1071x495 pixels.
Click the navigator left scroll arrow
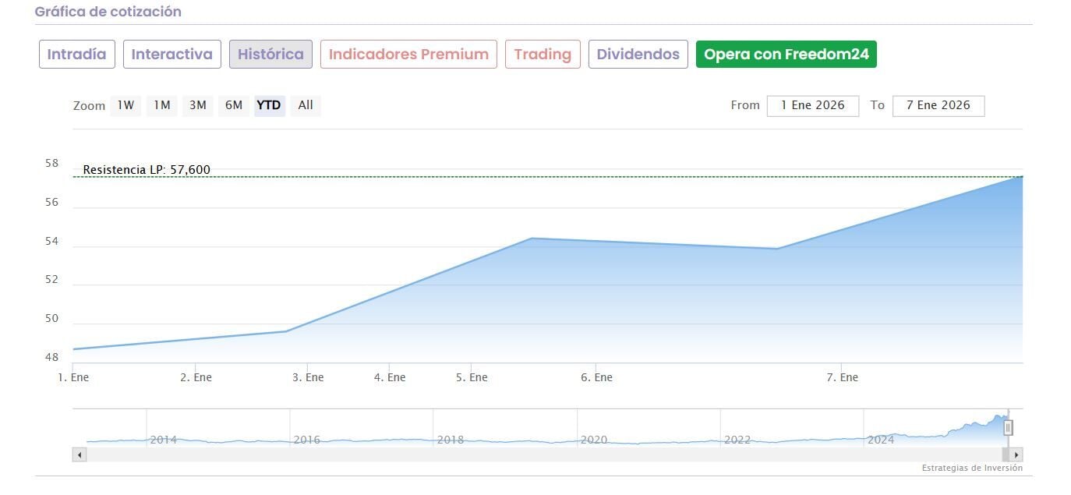pyautogui.click(x=80, y=454)
